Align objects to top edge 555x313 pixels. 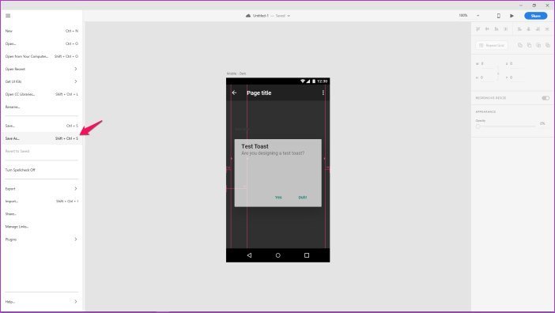478,29
